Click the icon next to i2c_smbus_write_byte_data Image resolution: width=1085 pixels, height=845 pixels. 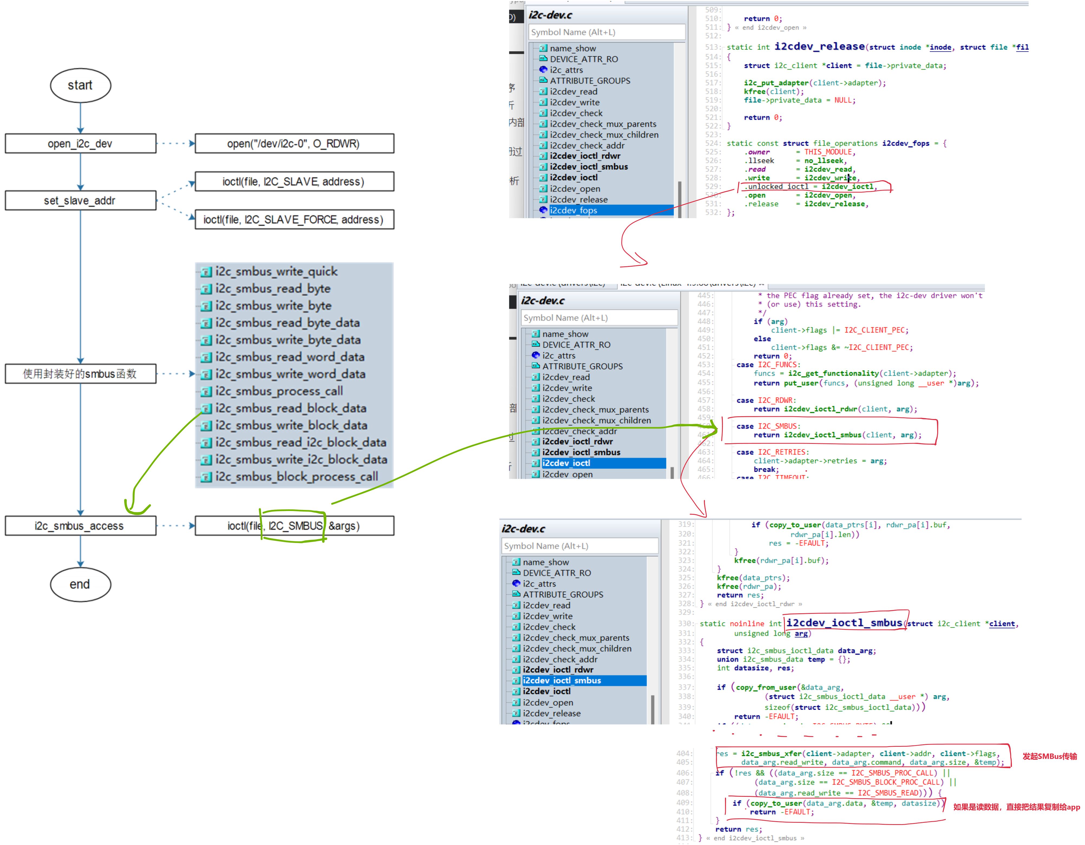click(x=206, y=341)
